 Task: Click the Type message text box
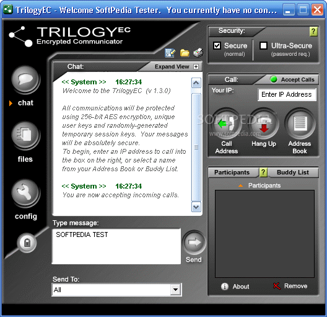pos(116,246)
